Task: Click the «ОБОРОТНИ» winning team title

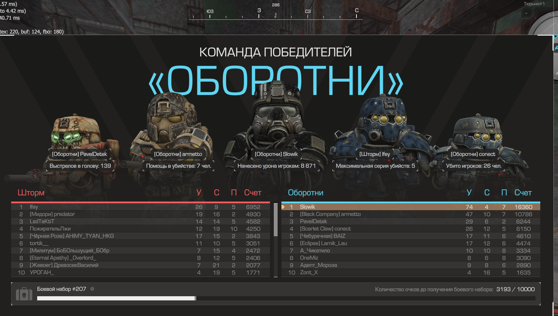Action: (x=276, y=80)
